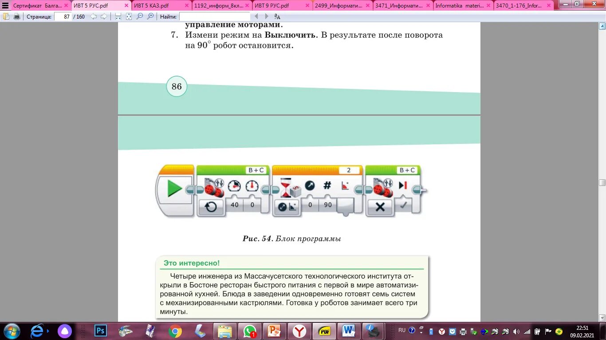Find next match arrow
Image resolution: width=606 pixels, height=340 pixels.
(x=266, y=16)
